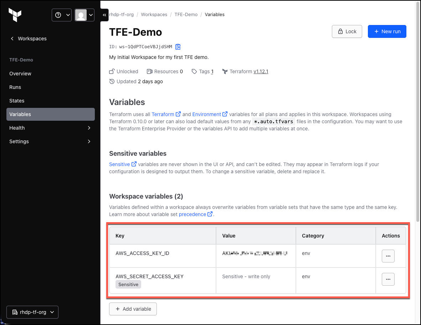Screen dimensions: 421x325
Task: Open the Overview page in the sidebar
Action: 51,74
